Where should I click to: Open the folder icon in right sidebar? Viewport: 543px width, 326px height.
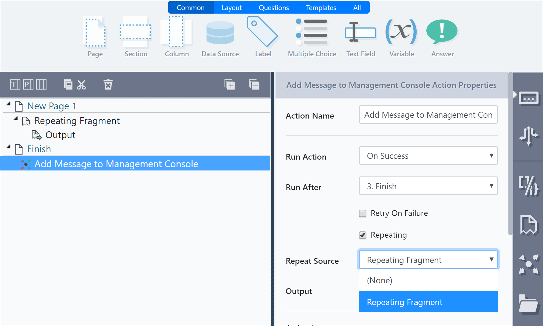(528, 304)
